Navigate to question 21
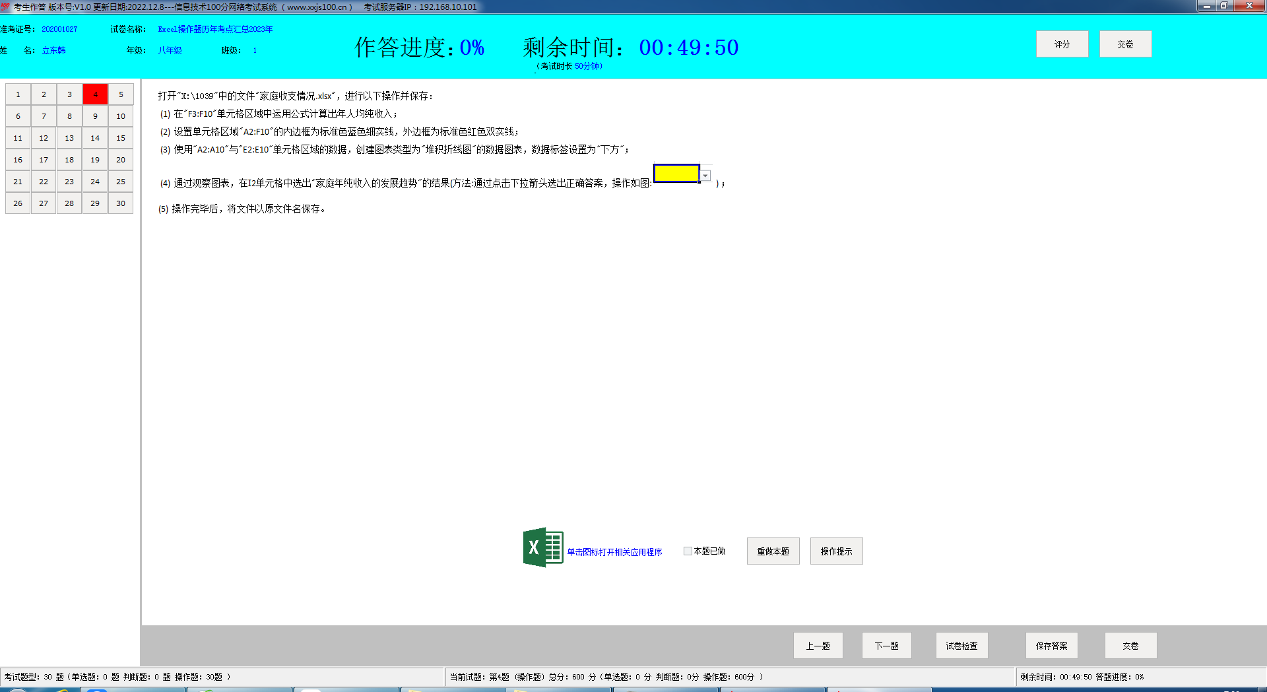This screenshot has width=1267, height=692. coord(18,182)
